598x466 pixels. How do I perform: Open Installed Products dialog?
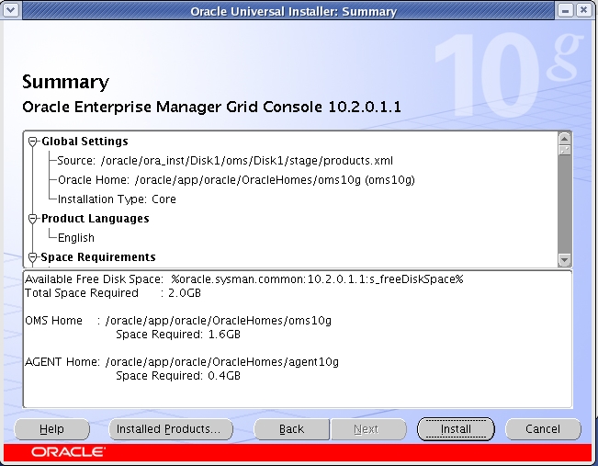pyautogui.click(x=171, y=429)
